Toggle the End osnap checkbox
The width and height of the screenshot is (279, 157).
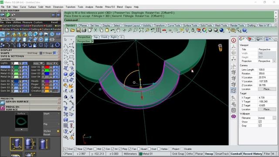pyautogui.click(x=66, y=149)
